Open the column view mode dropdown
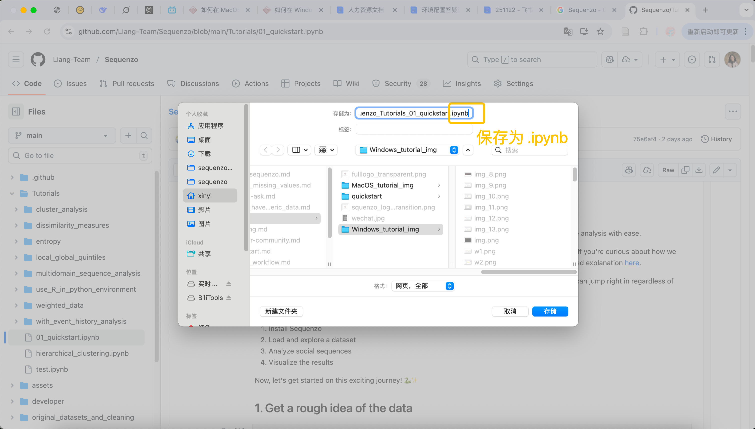This screenshot has width=755, height=429. click(299, 150)
